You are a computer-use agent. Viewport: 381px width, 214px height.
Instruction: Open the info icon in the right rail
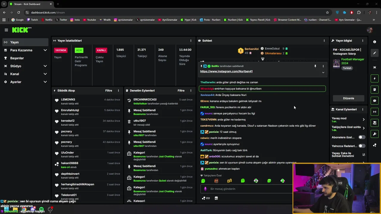(374, 42)
